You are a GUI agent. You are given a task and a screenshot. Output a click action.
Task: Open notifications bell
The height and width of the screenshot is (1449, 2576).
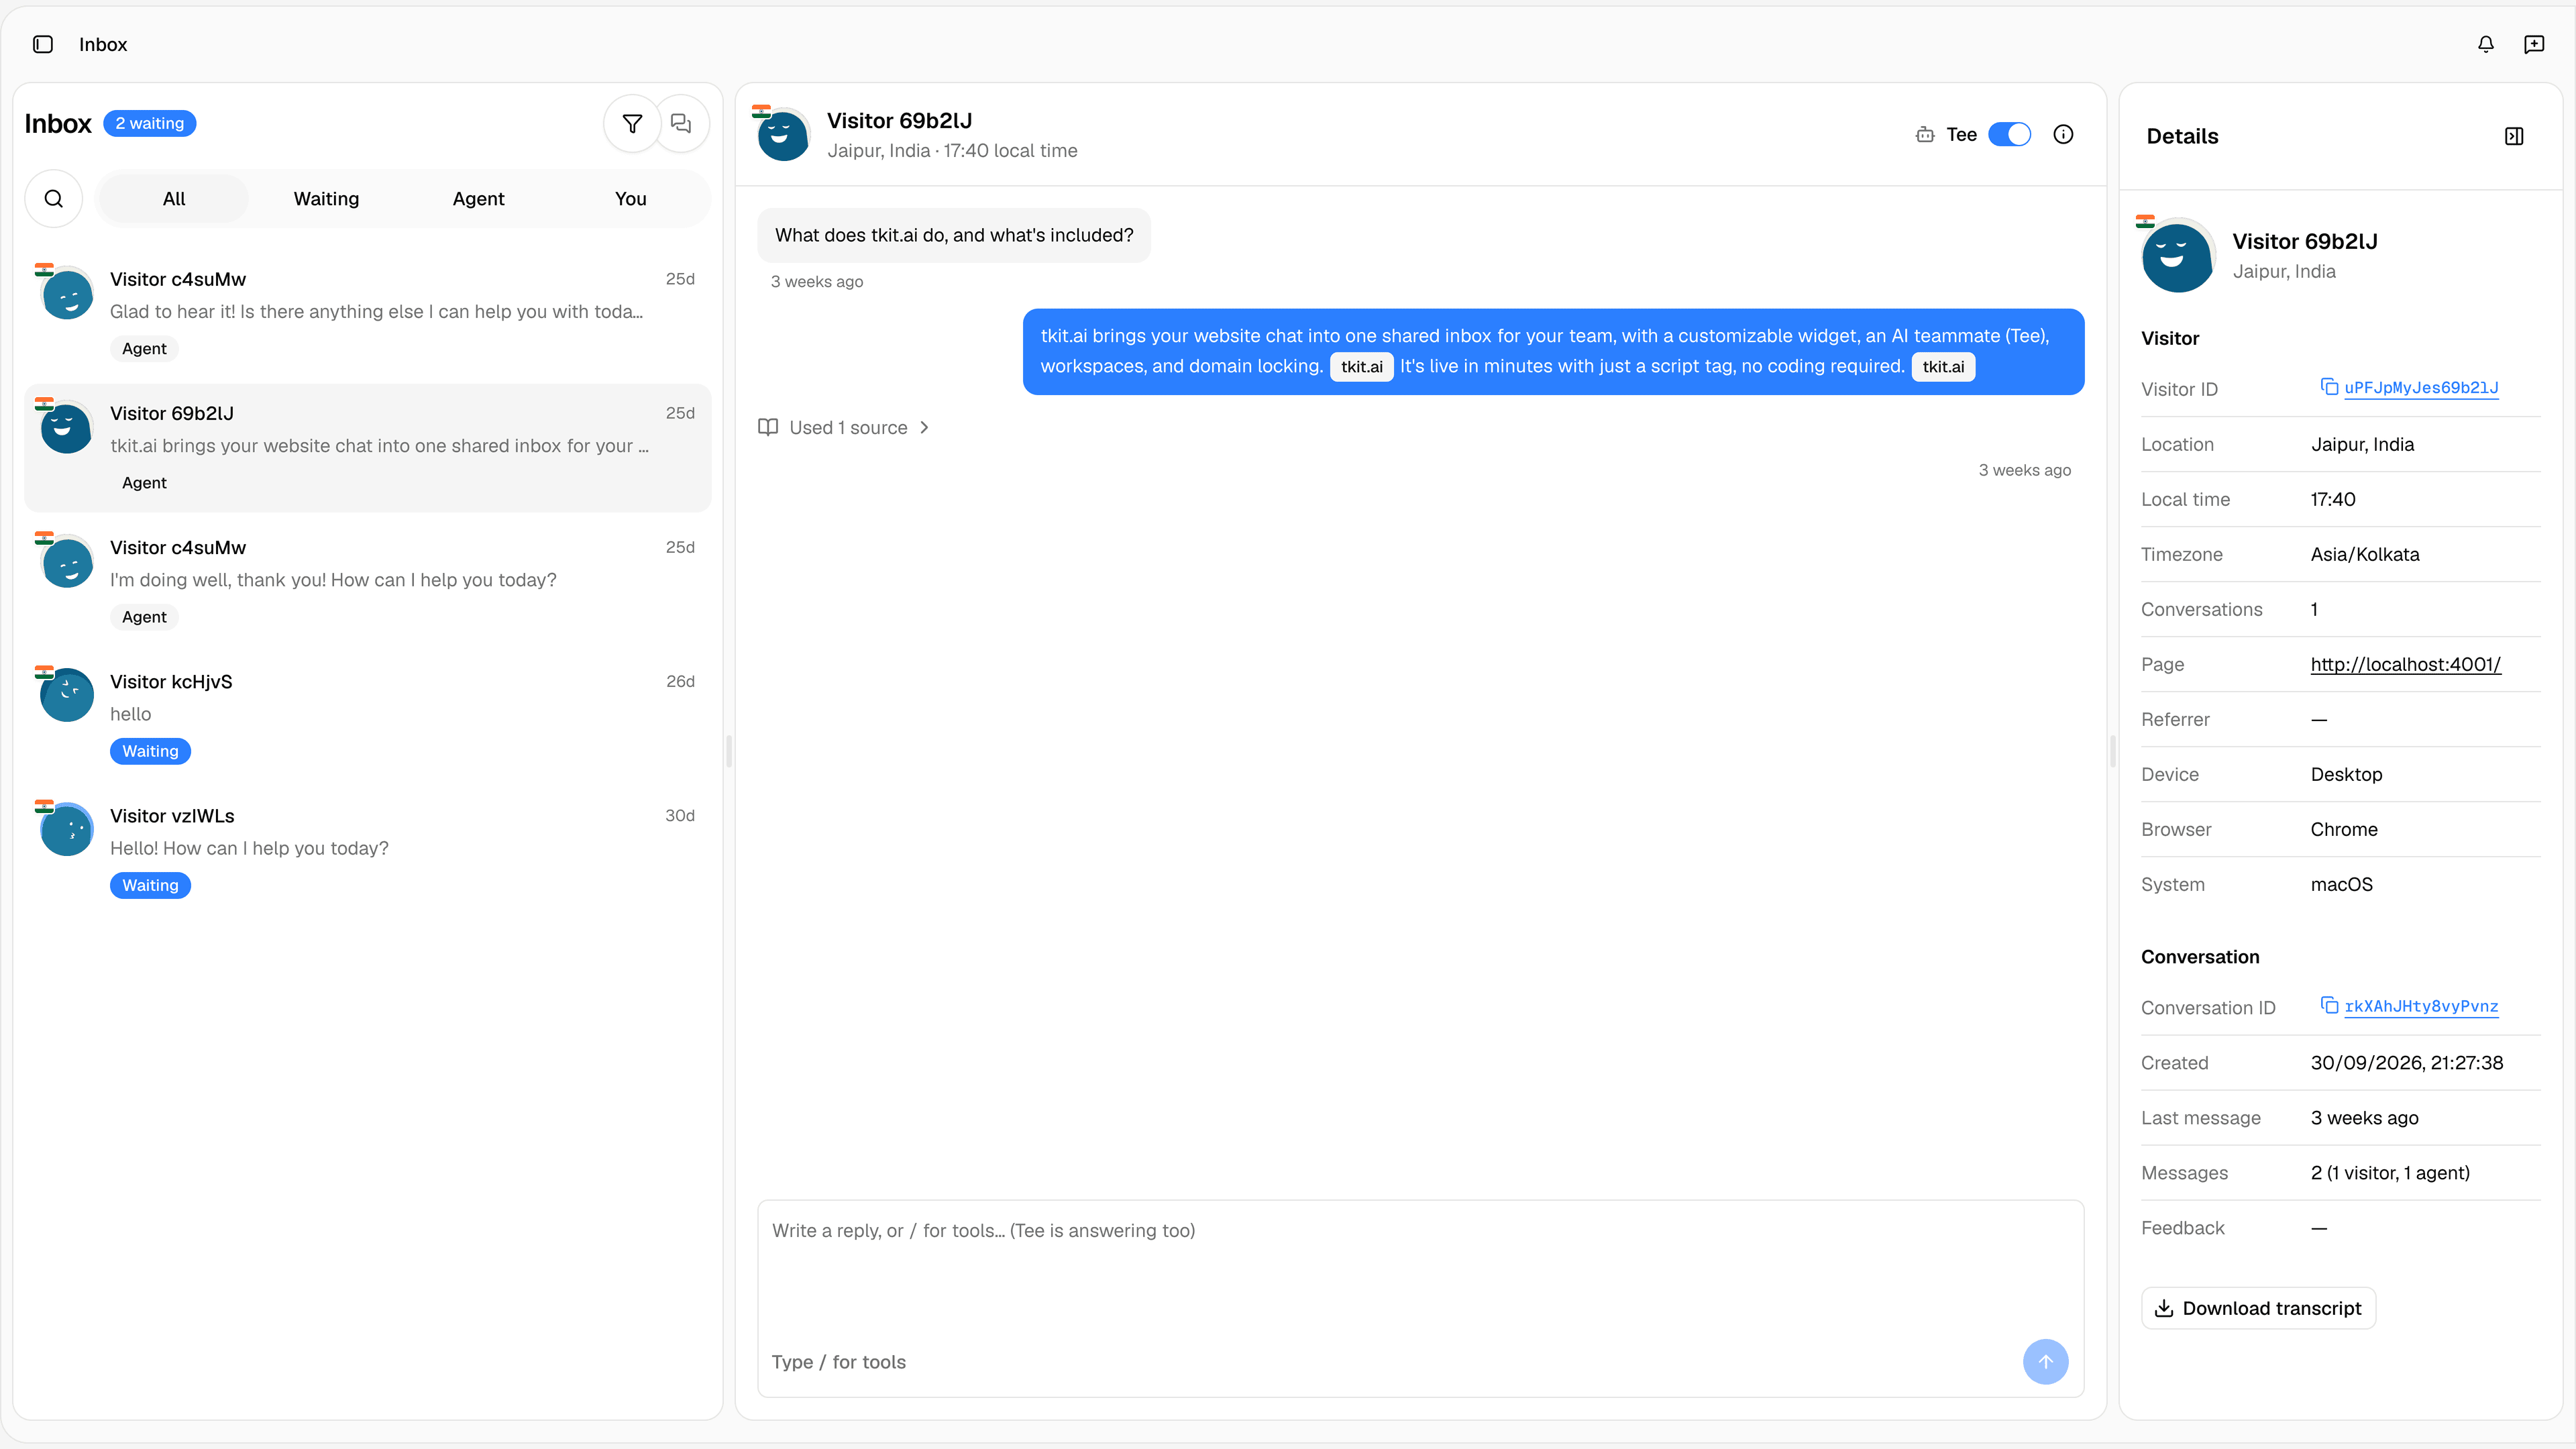tap(2485, 44)
